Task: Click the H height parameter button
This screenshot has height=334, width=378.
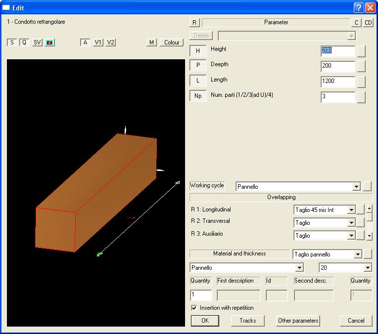Action: click(x=198, y=51)
